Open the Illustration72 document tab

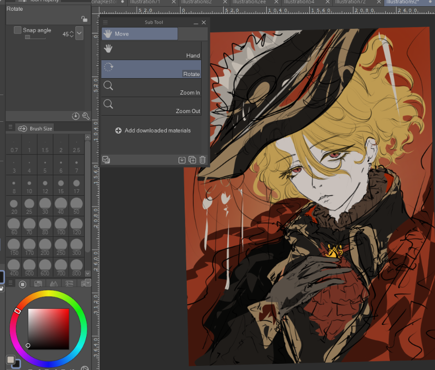(x=350, y=2)
